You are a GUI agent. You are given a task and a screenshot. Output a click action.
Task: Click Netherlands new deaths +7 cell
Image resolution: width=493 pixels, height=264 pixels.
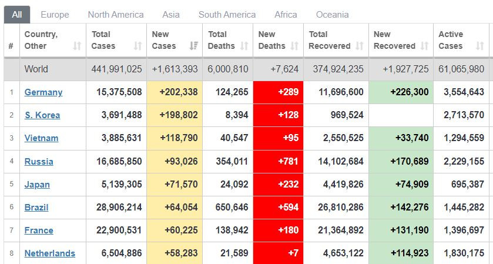click(x=279, y=253)
